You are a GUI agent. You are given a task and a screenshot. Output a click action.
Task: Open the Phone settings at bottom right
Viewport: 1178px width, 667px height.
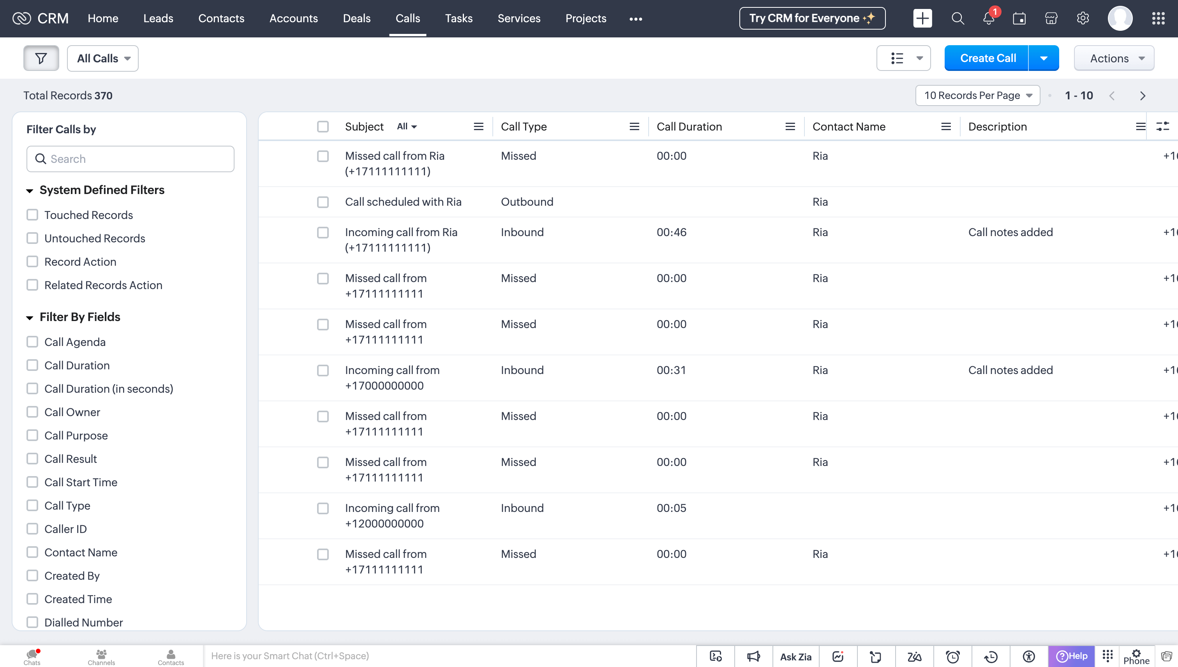1136,656
